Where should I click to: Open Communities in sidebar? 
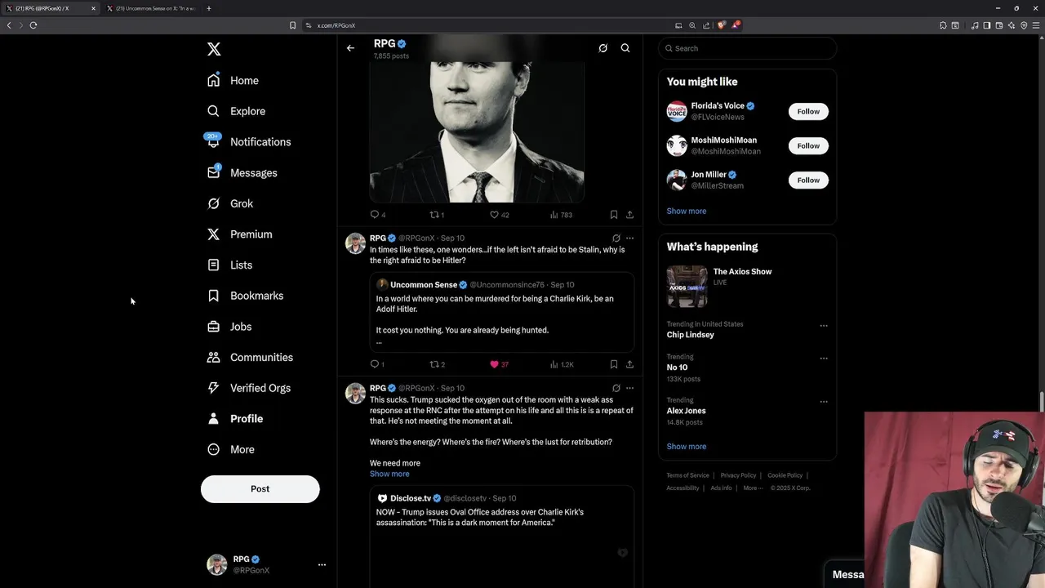click(250, 357)
